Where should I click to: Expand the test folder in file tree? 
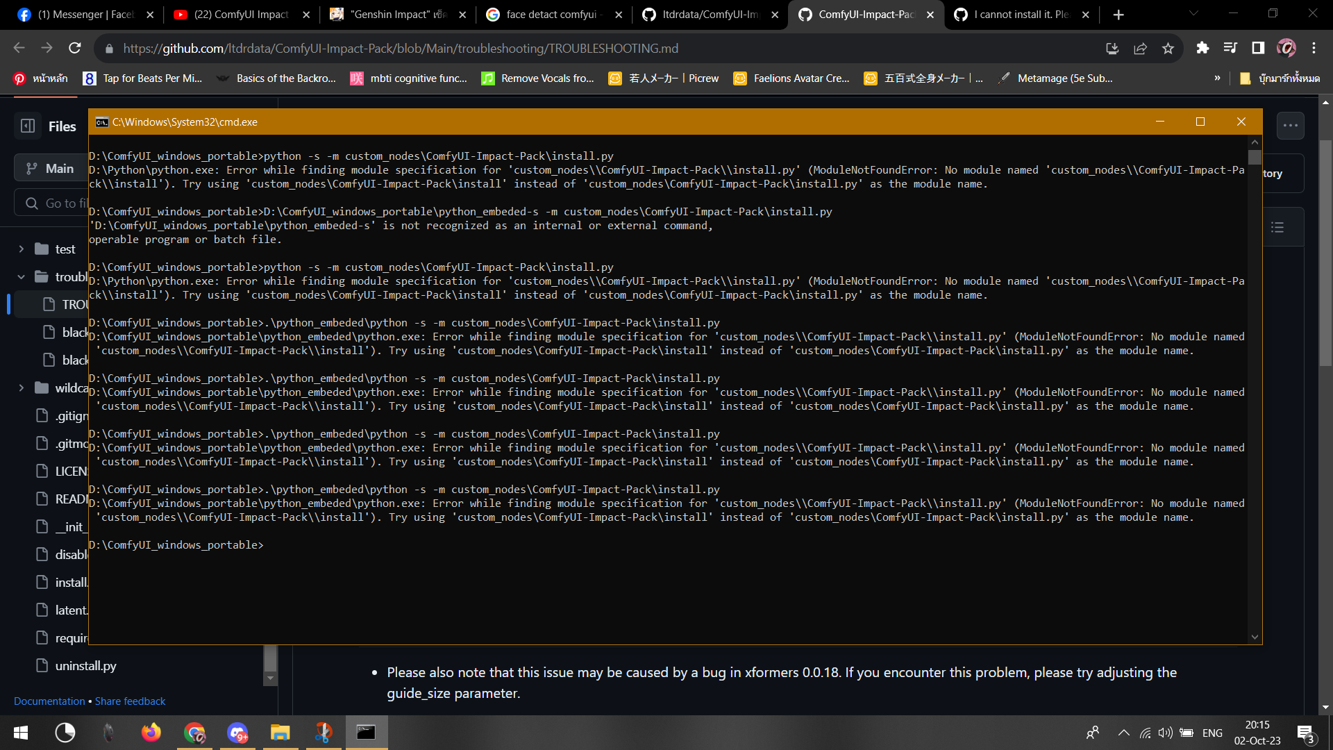pyautogui.click(x=22, y=249)
